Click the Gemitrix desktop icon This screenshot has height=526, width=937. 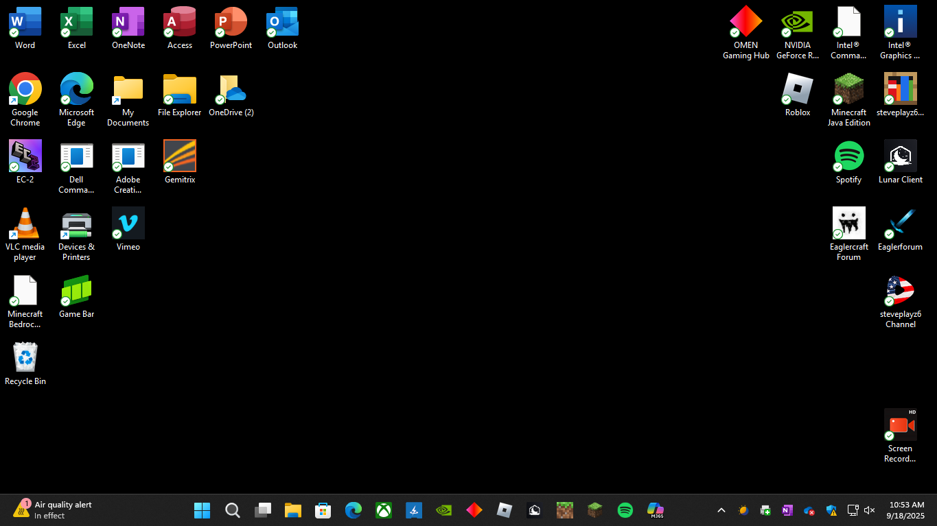tap(180, 156)
